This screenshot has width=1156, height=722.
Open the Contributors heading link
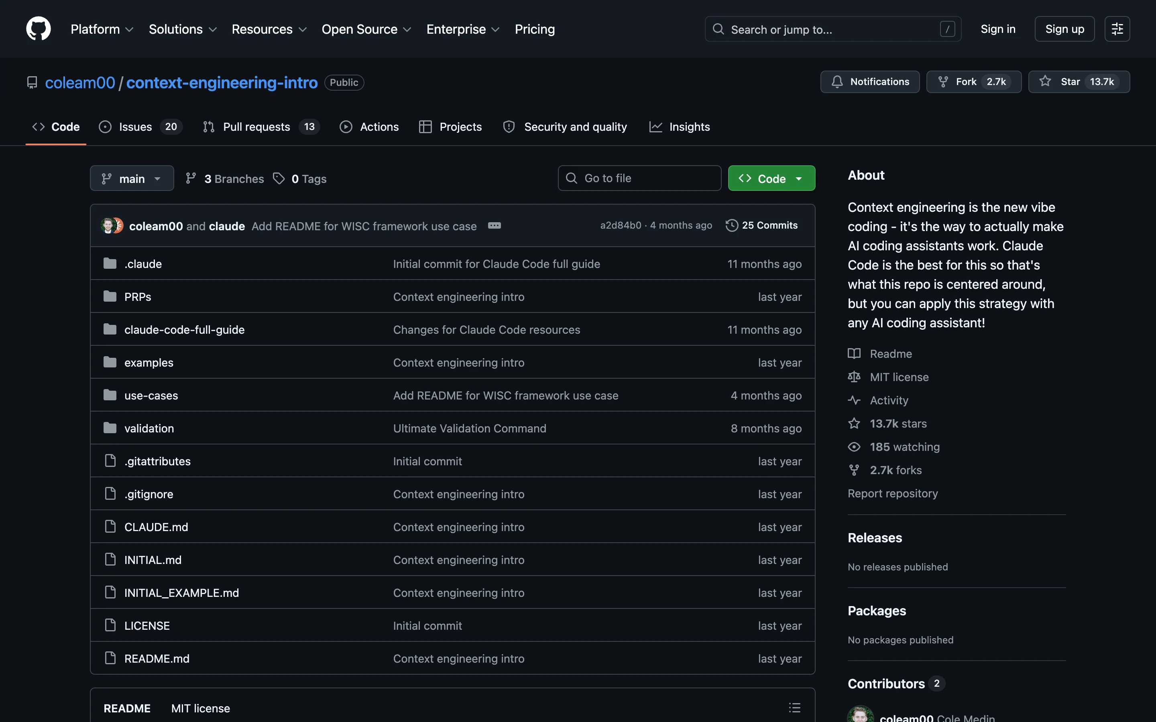[x=896, y=684]
